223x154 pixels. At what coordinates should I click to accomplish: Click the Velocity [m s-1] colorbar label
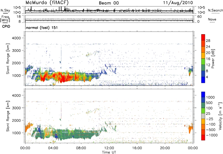(220, 116)
